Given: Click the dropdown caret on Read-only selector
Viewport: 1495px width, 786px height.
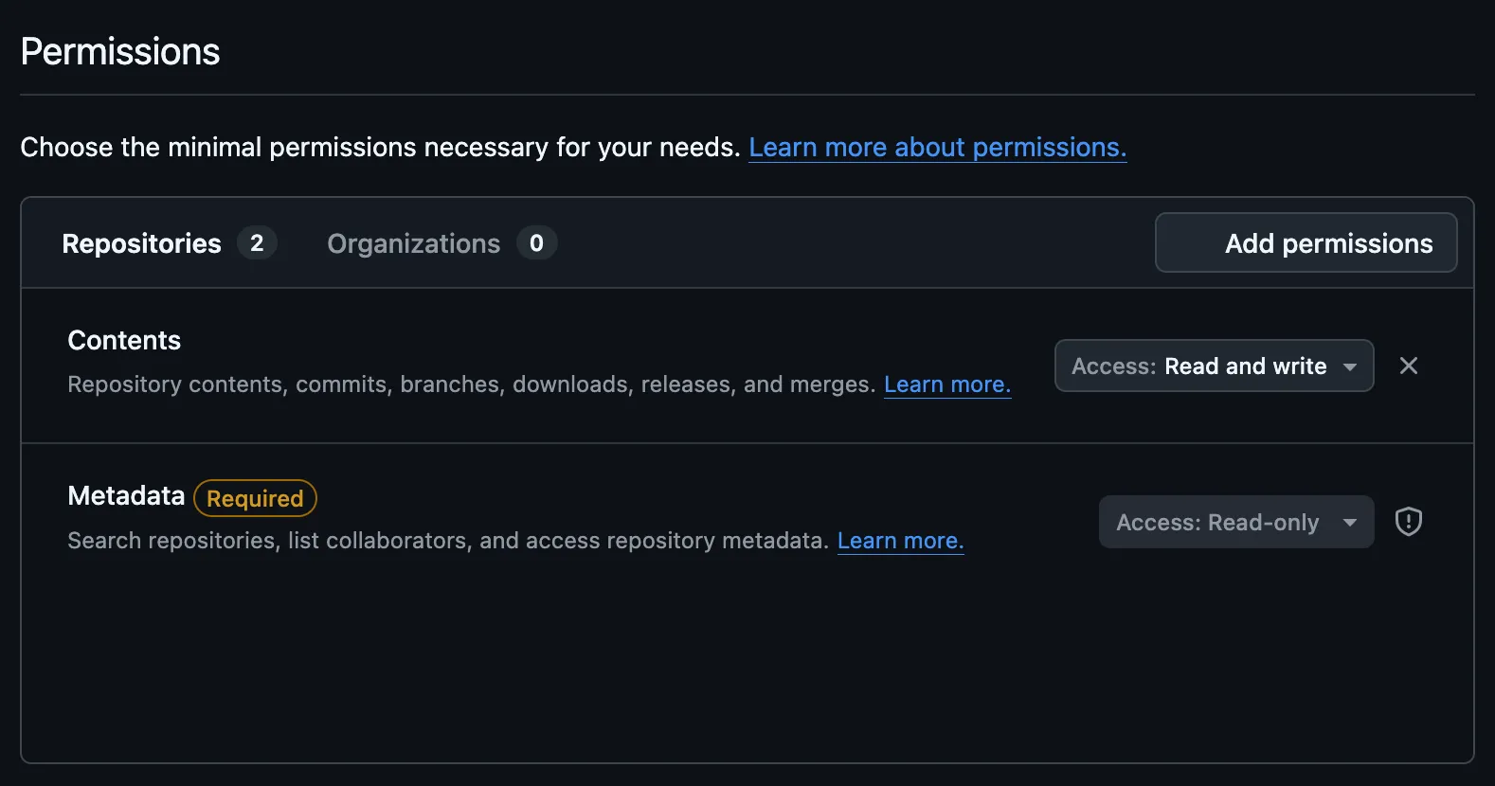Looking at the screenshot, I should [x=1349, y=522].
